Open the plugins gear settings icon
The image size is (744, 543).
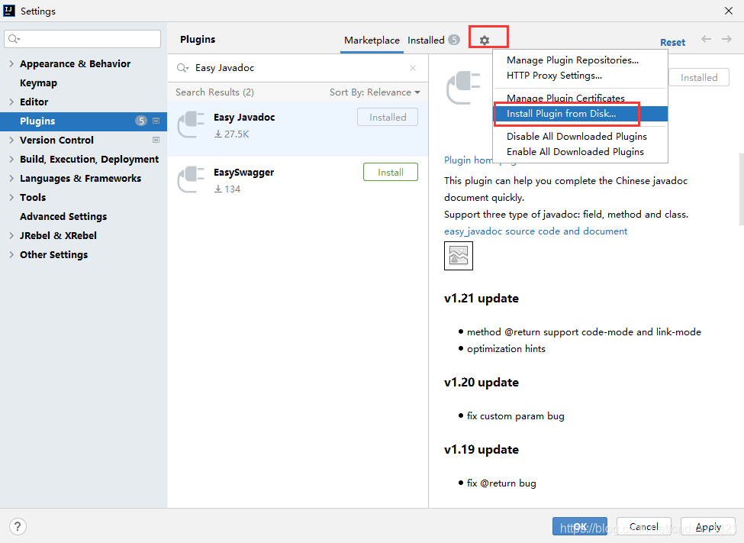pyautogui.click(x=484, y=40)
